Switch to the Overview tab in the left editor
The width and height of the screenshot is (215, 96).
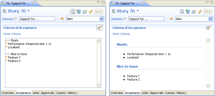coord(8,93)
